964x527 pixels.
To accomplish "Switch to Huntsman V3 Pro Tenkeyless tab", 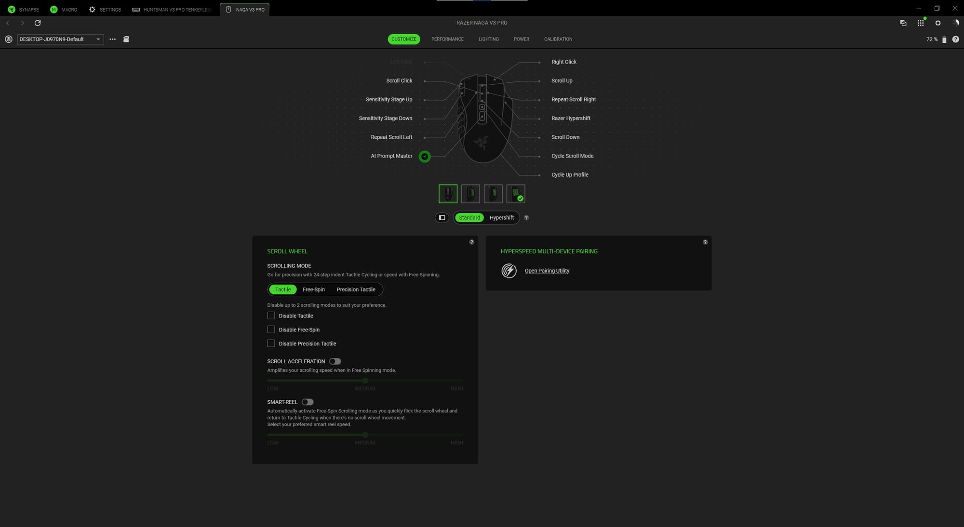I will click(x=172, y=10).
